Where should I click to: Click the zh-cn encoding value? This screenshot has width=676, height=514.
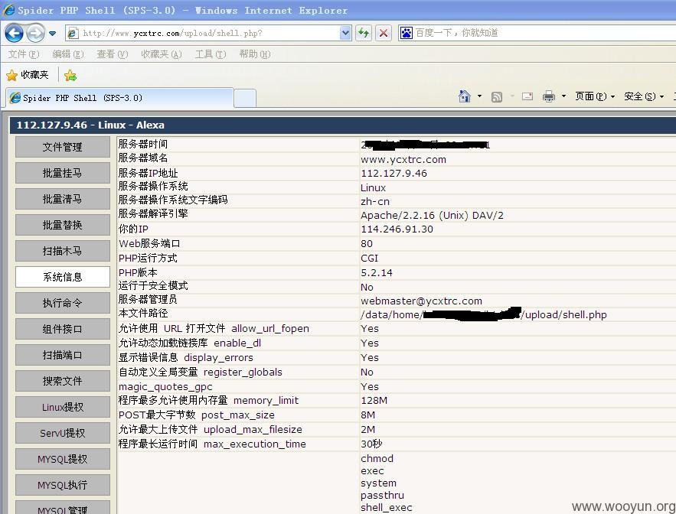tap(374, 201)
